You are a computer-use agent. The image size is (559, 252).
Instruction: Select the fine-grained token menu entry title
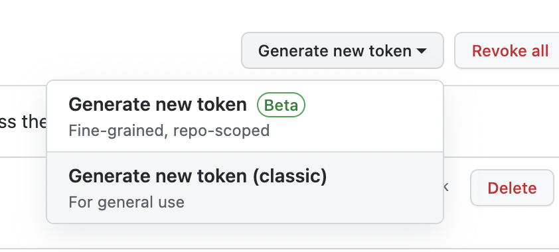(x=157, y=105)
